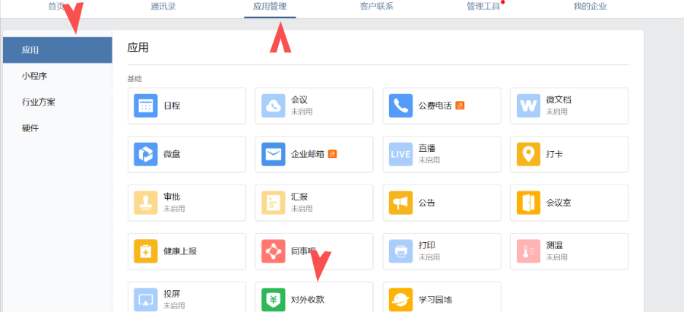Open the 公费电话 phone icon
This screenshot has height=312, width=684.
[401, 106]
